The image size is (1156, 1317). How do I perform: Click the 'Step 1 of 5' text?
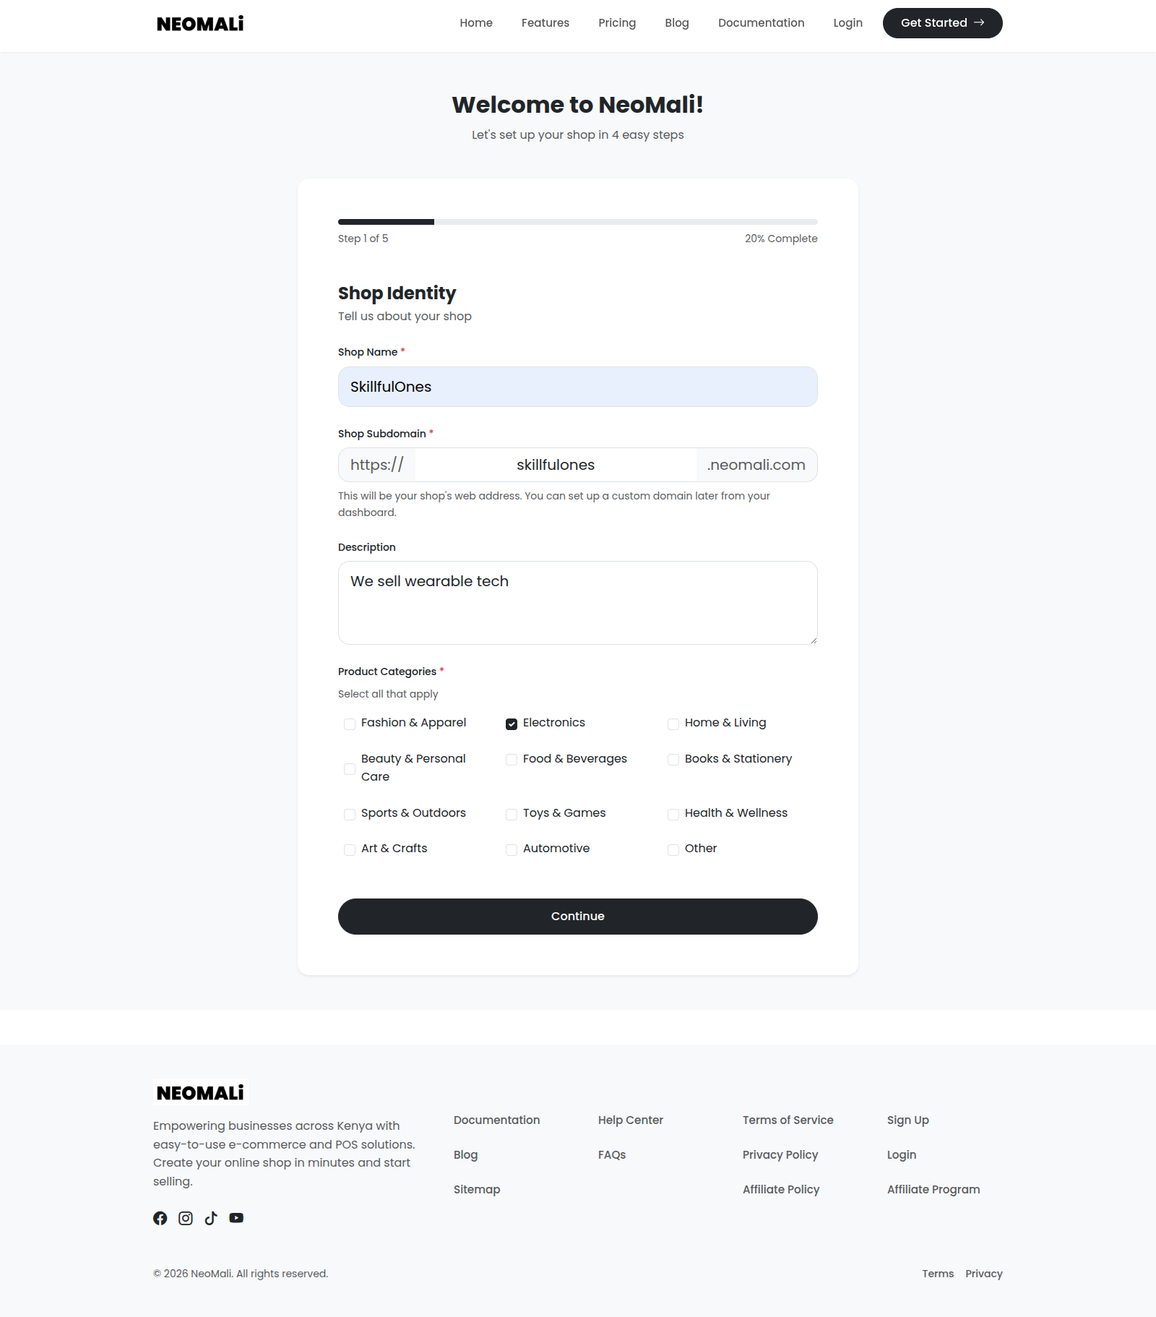tap(363, 239)
